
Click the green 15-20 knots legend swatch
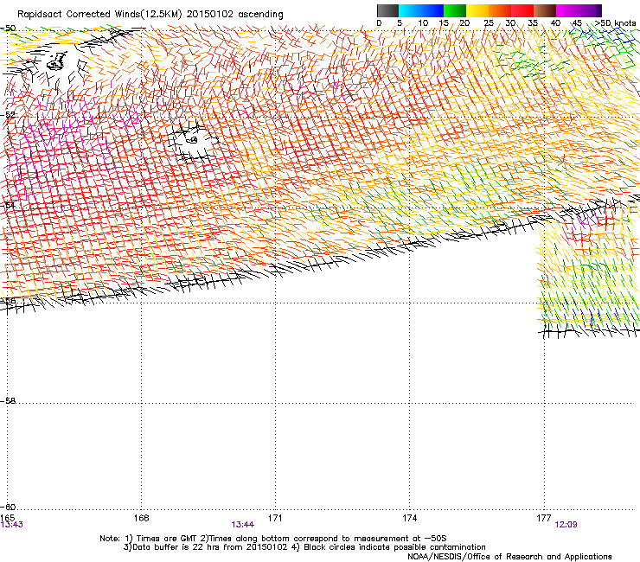point(455,10)
